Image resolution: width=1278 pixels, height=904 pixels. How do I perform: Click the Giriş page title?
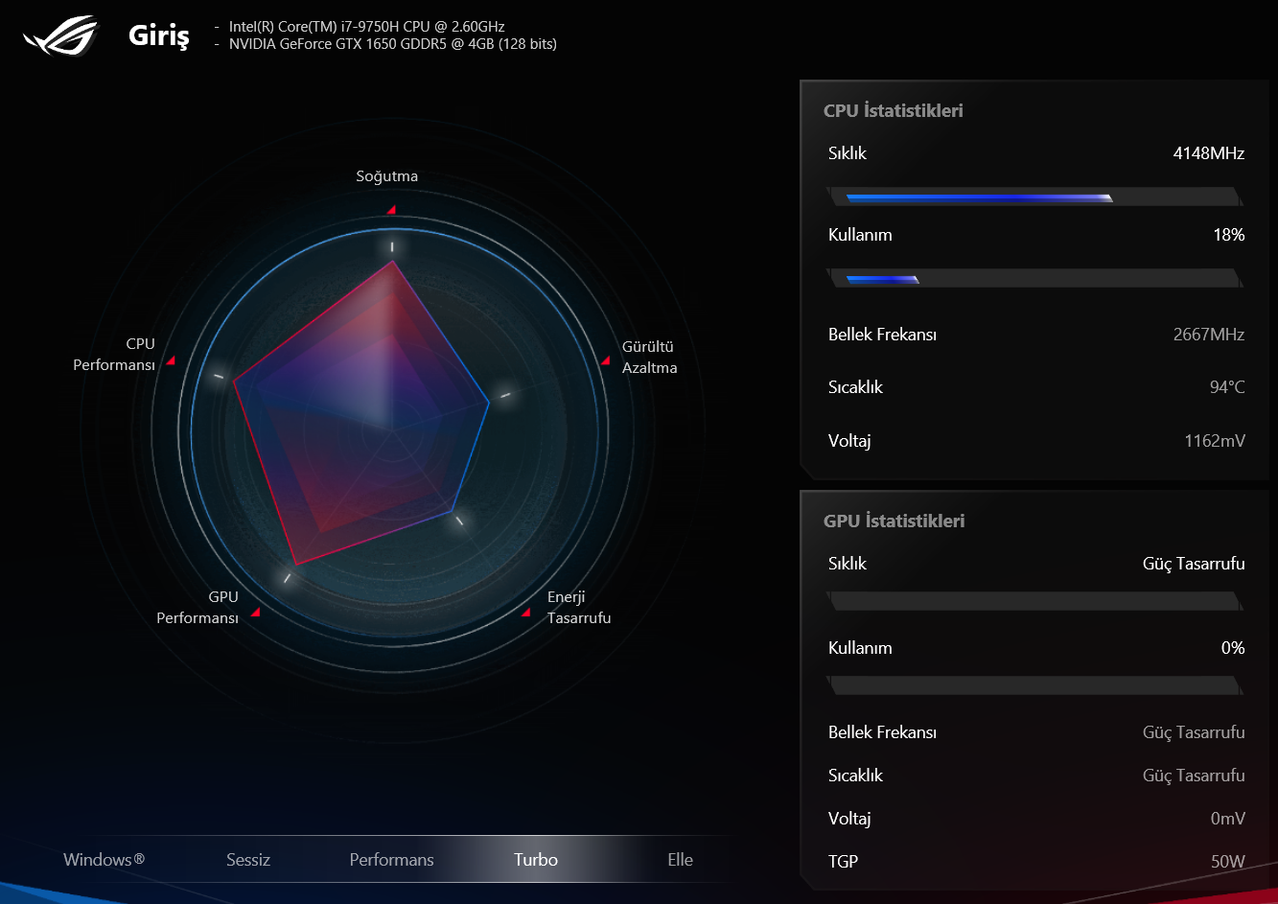(x=159, y=36)
